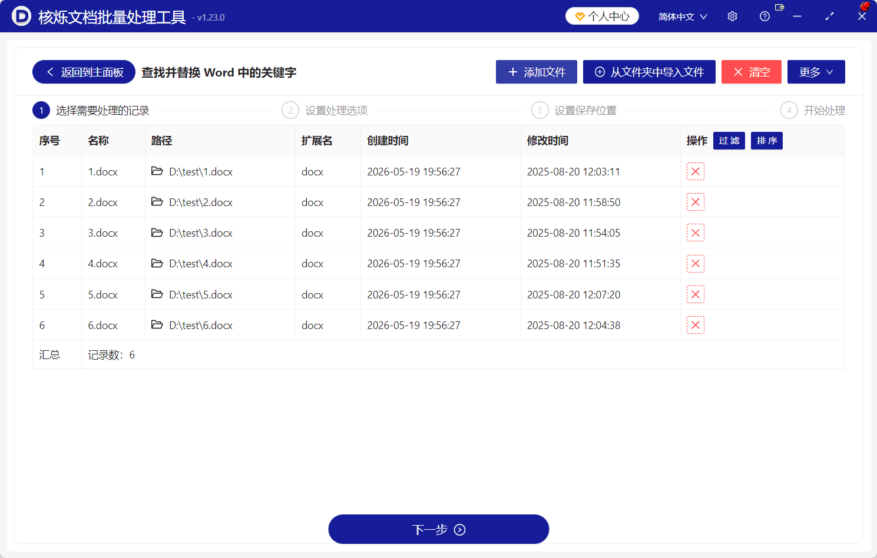Open folder icon for D:\test\1.docx
The height and width of the screenshot is (558, 877).
tap(157, 171)
